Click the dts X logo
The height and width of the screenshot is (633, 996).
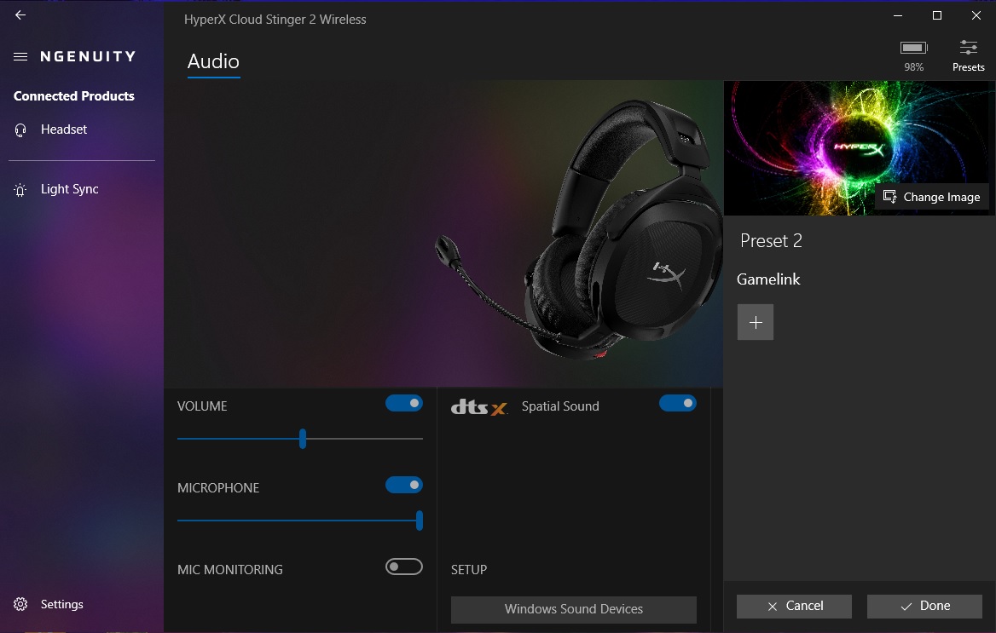coord(479,406)
